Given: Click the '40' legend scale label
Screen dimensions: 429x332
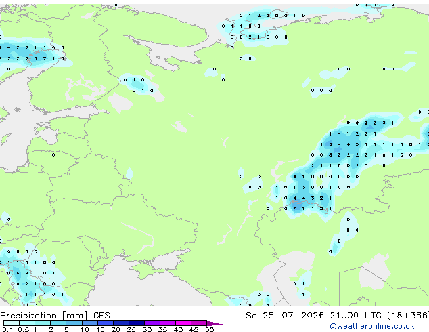Looking at the screenshot, I should click(x=178, y=329).
